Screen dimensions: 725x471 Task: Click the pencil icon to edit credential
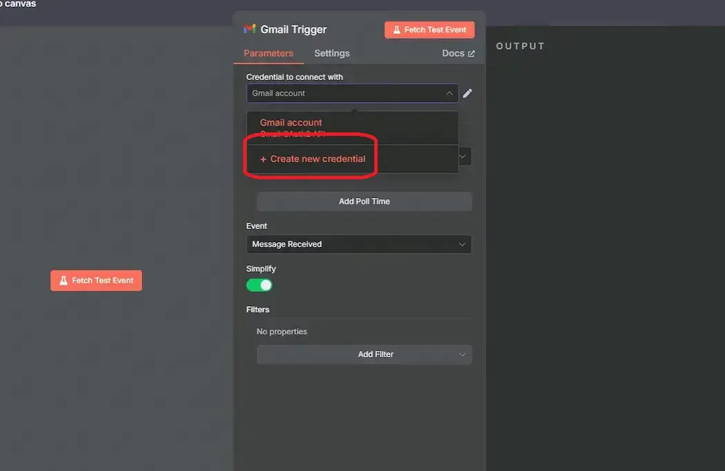tap(467, 93)
